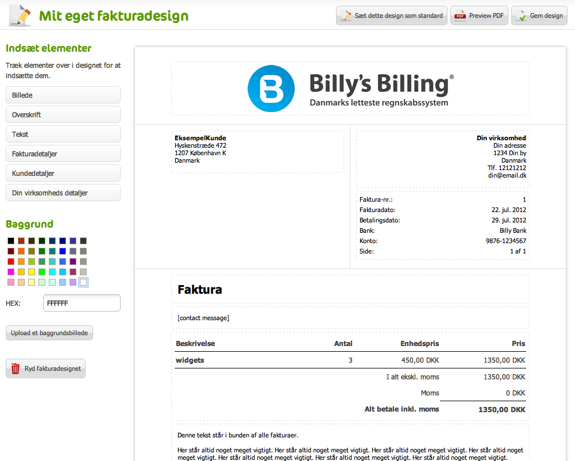Click the Din virksomhed company name

(x=501, y=138)
